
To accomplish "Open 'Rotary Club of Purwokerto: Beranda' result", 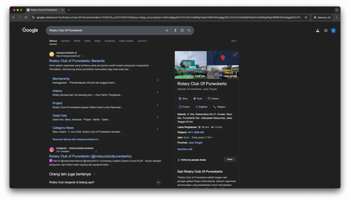I will [77, 61].
